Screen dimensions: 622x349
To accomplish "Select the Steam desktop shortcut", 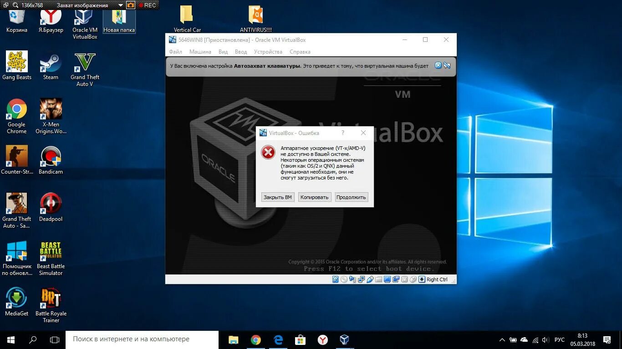I will tap(51, 65).
